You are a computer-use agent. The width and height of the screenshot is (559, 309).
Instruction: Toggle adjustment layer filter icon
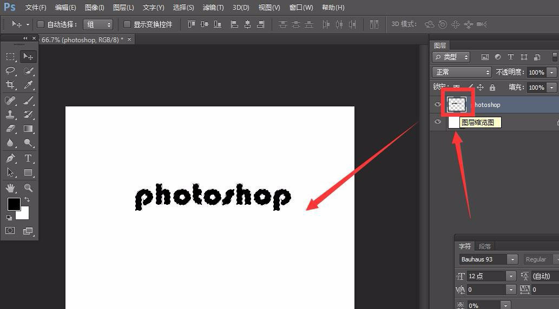click(498, 57)
